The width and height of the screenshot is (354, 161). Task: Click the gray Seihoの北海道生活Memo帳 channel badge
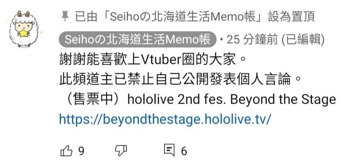point(137,40)
